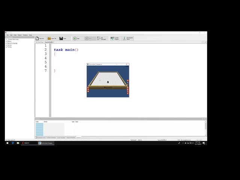Viewport: 240px width, 180px height.
Task: Click the robot in the virtual arena
Action: point(108,82)
